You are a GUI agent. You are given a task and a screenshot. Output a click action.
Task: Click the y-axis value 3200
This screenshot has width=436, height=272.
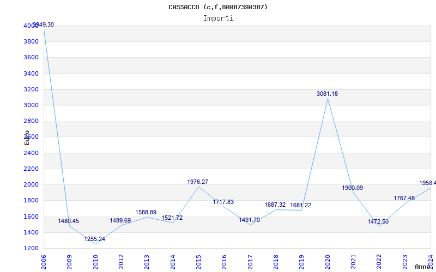coord(31,89)
